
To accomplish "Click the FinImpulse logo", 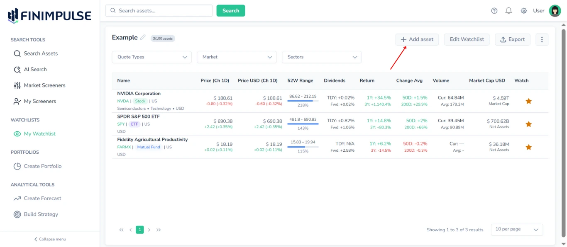I will pos(48,15).
